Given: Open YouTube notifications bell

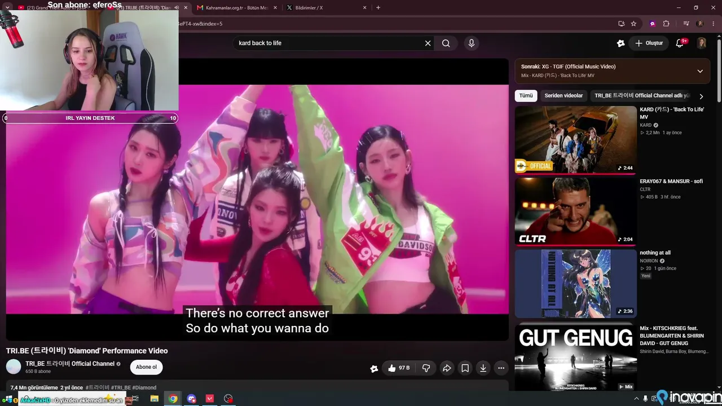Looking at the screenshot, I should (x=680, y=43).
